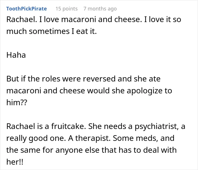Click the line starting 'But if the roles'
Screen dimensions: 198x170
pyautogui.click(x=83, y=79)
